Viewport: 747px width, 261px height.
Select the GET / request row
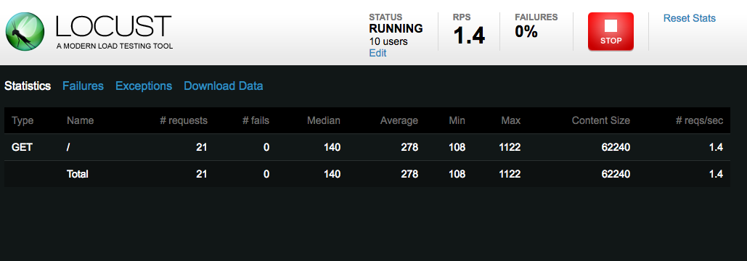(x=367, y=147)
